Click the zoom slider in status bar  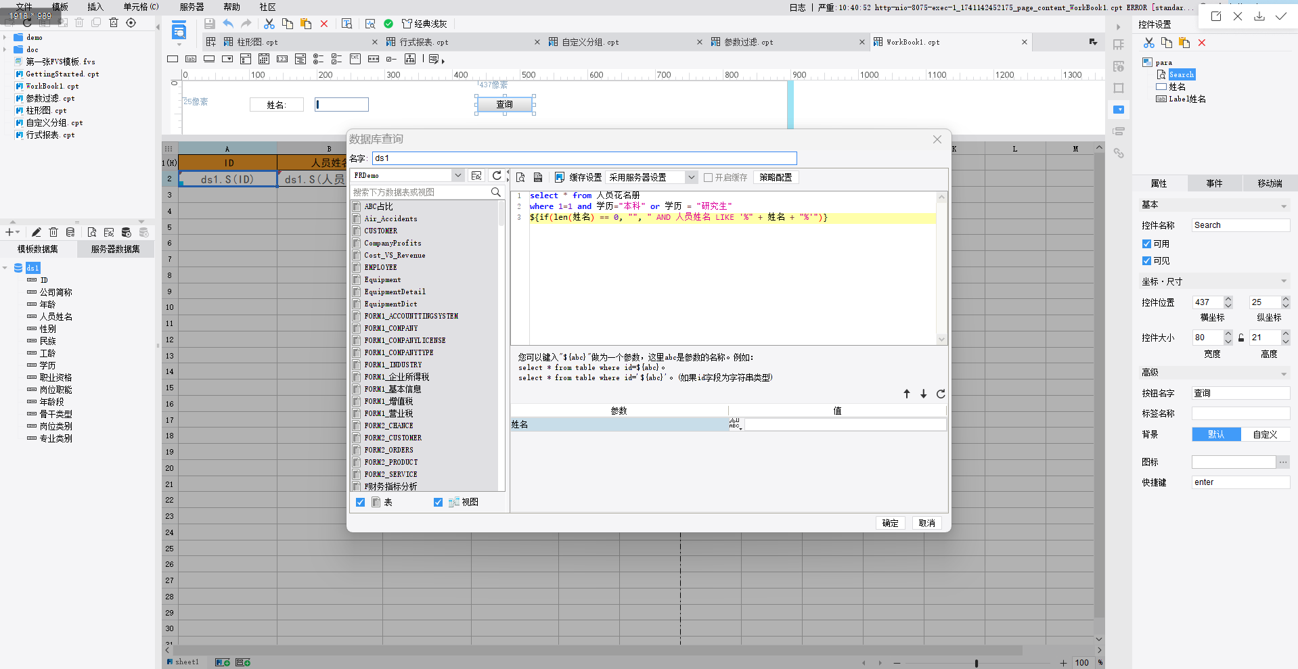point(977,663)
